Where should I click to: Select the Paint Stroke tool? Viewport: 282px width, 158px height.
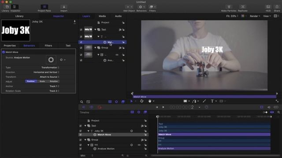point(204,101)
